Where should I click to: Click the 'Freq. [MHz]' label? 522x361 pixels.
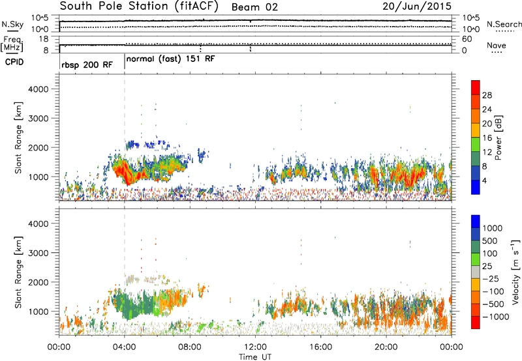coord(12,44)
